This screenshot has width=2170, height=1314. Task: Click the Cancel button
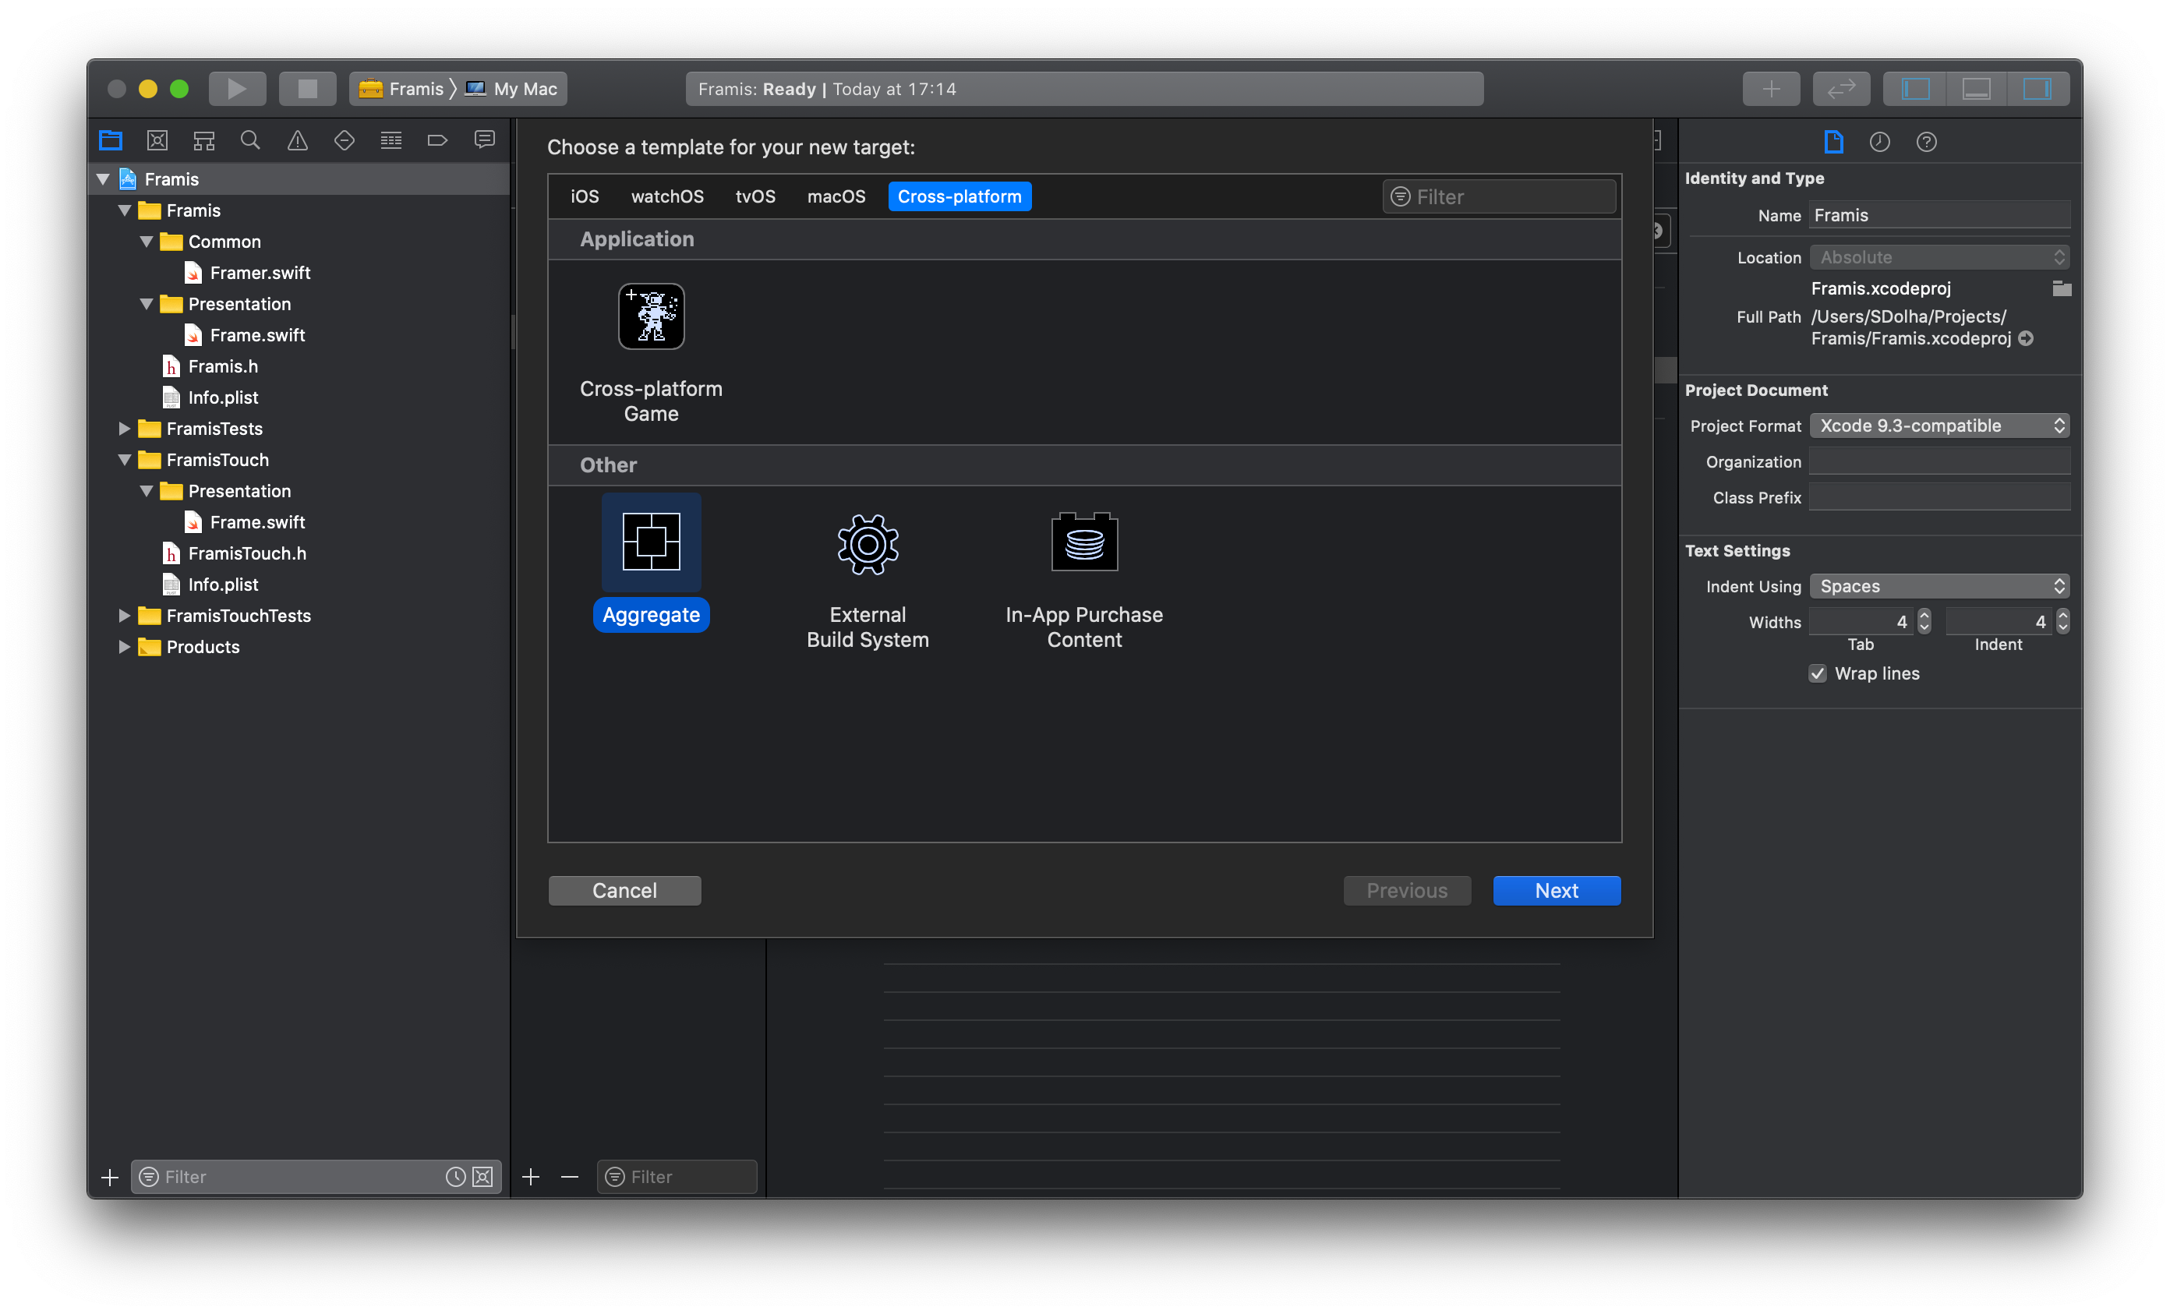point(624,890)
